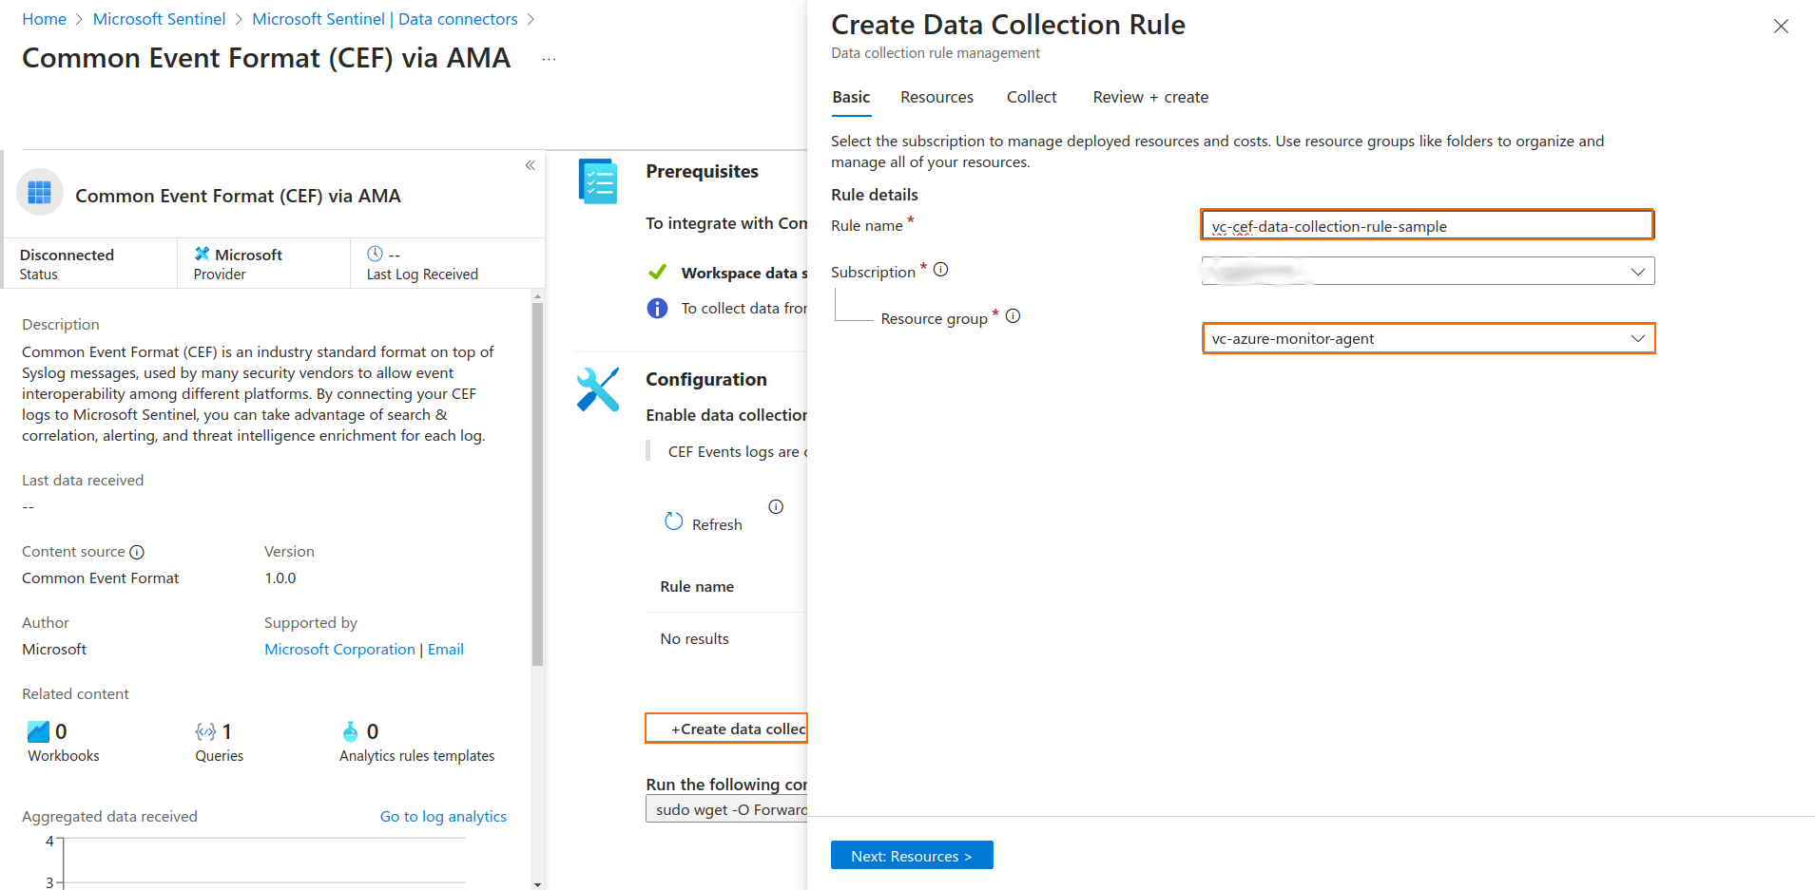Go to Home breadcrumb
Viewport: 1815px width, 890px height.
44,19
